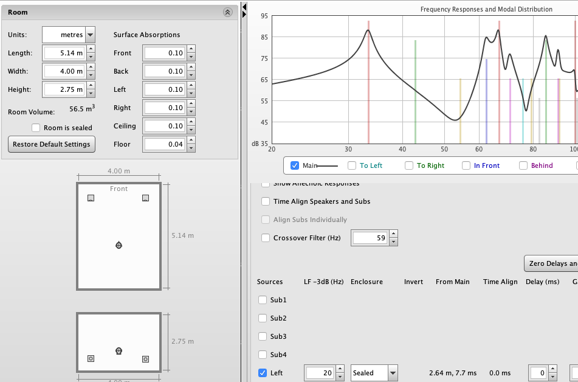Enable the Room is sealed checkbox
578x382 pixels.
(36, 128)
